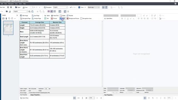Click the Save button
The image size is (178, 100).
[81, 7]
